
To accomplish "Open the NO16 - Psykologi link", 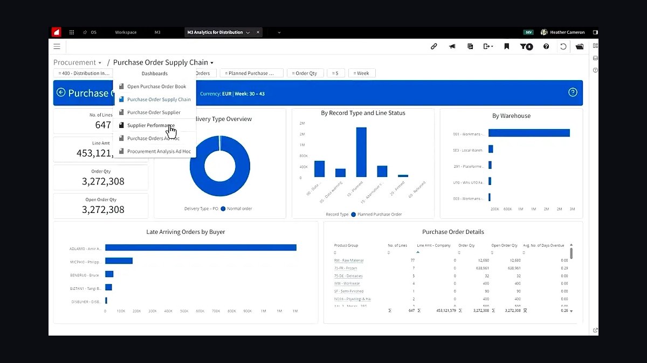I will (353, 298).
